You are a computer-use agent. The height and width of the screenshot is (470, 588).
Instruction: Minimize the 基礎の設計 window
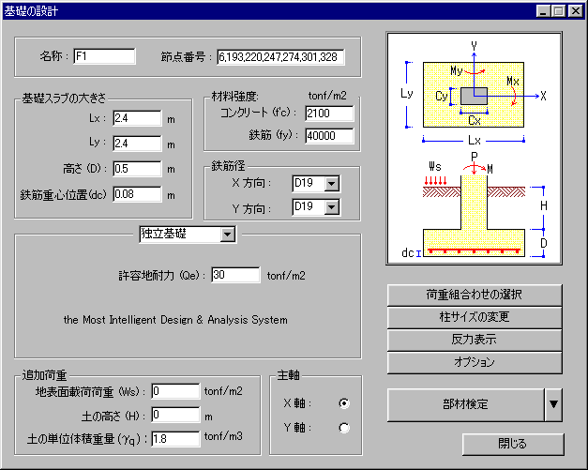click(x=543, y=11)
